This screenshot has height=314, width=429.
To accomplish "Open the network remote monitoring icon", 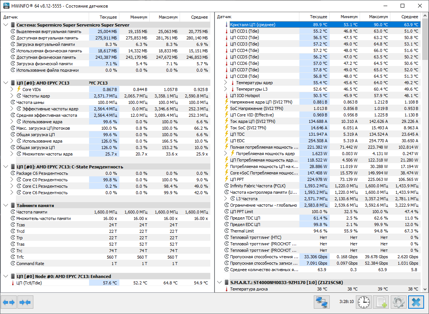I will 322,302.
